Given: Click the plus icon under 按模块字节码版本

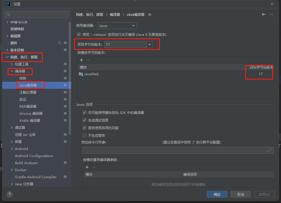Looking at the screenshot, I should point(81,60).
